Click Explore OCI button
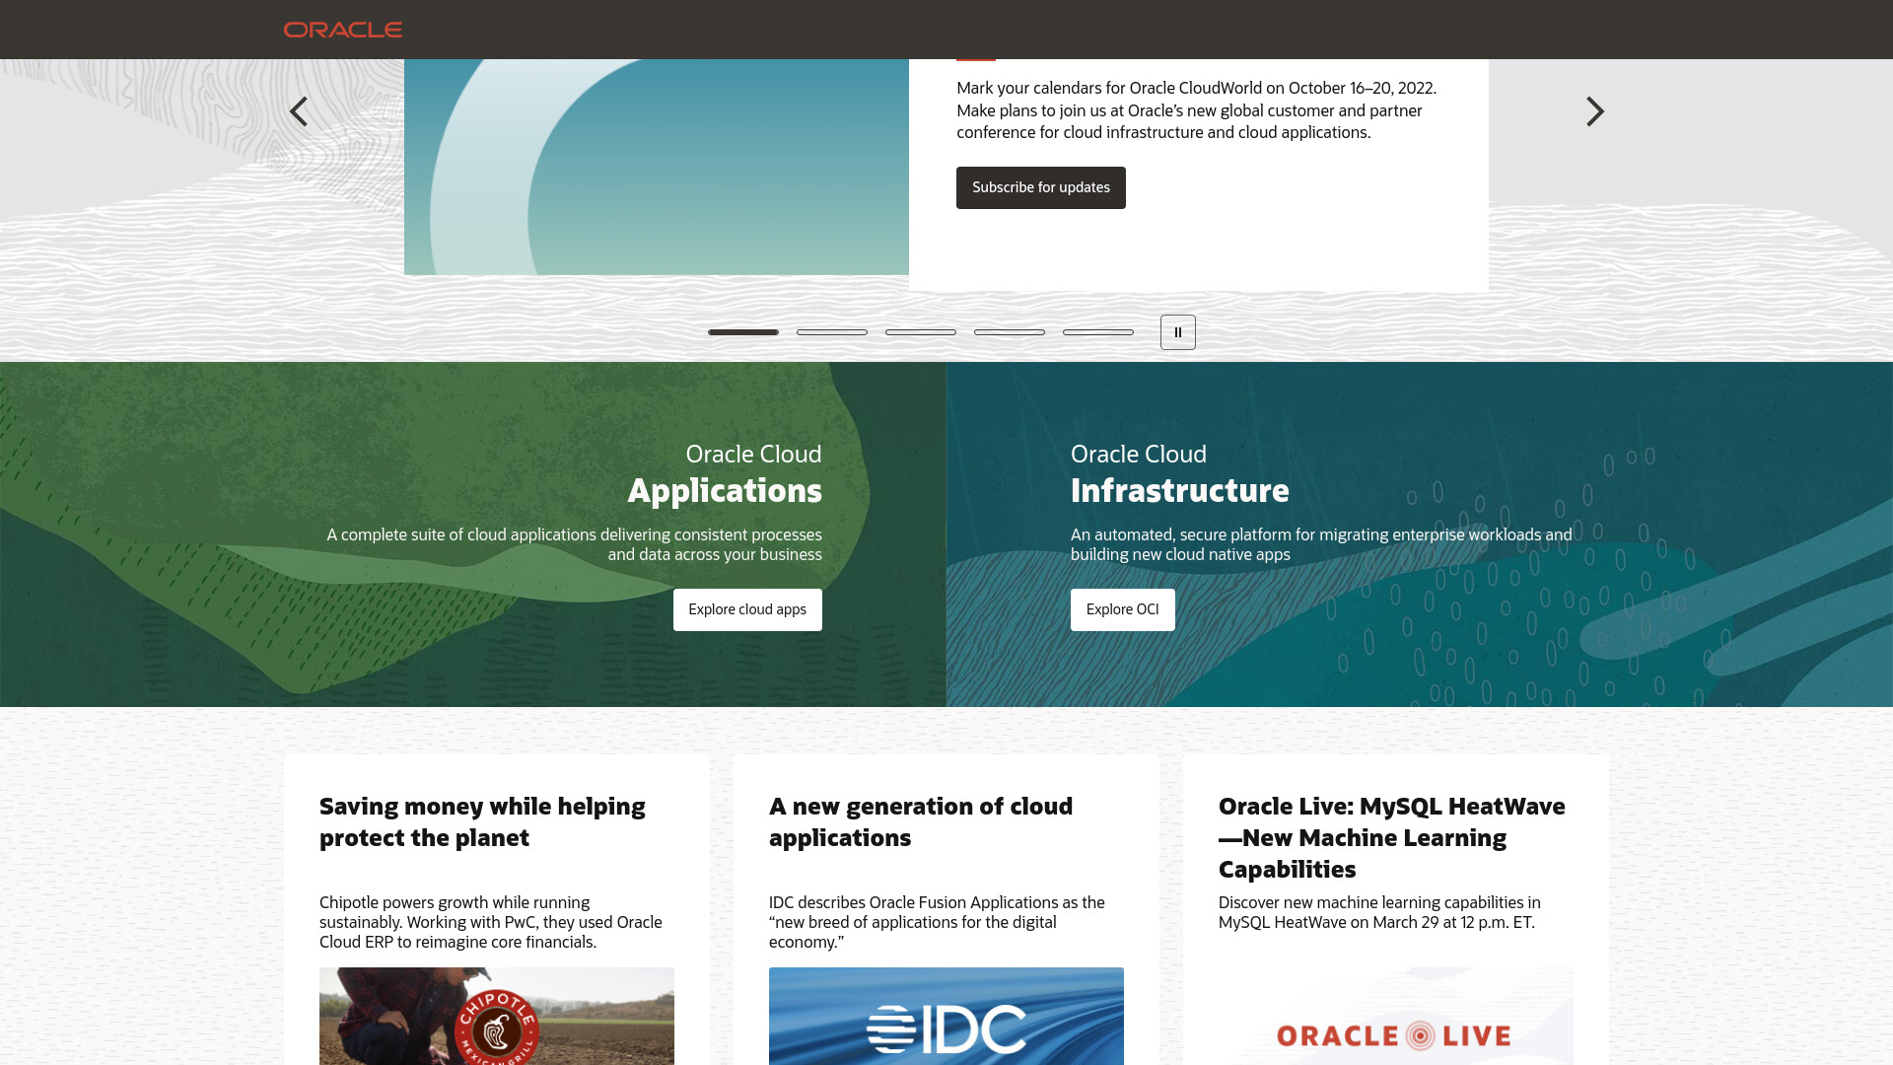Viewport: 1893px width, 1065px height. pos(1123,609)
